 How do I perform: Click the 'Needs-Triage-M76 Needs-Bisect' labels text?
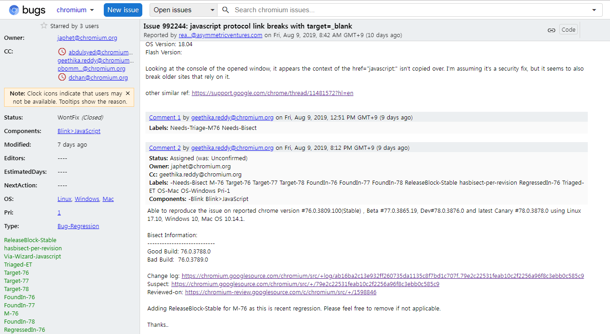click(213, 128)
